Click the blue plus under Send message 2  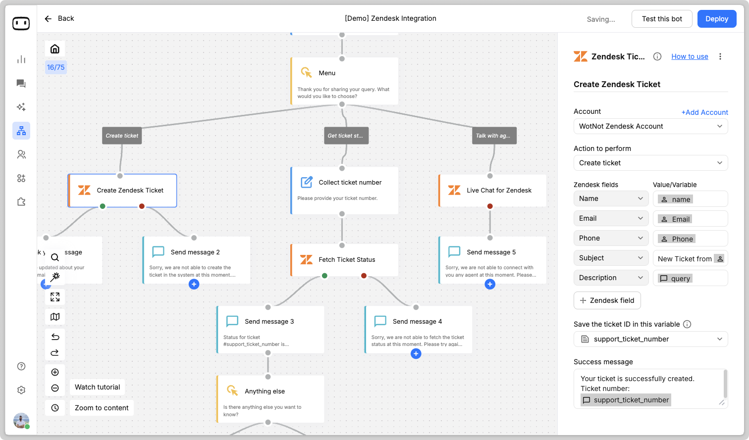[x=194, y=284]
